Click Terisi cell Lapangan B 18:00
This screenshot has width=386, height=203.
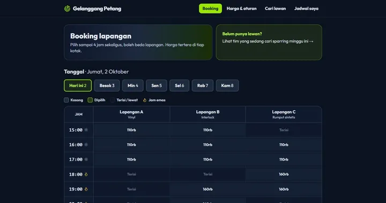pos(207,174)
